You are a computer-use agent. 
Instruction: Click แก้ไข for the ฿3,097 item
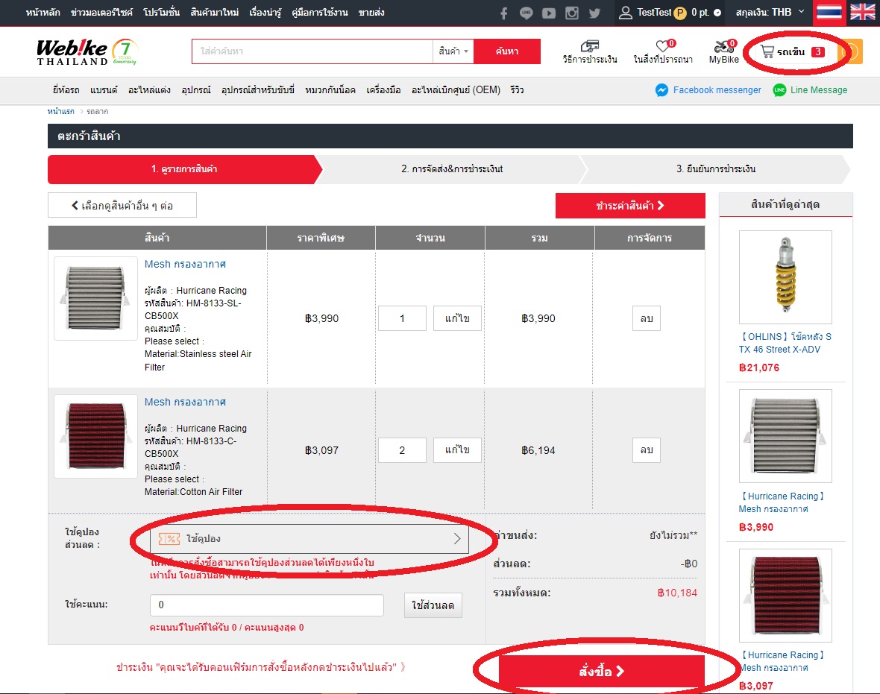click(457, 450)
